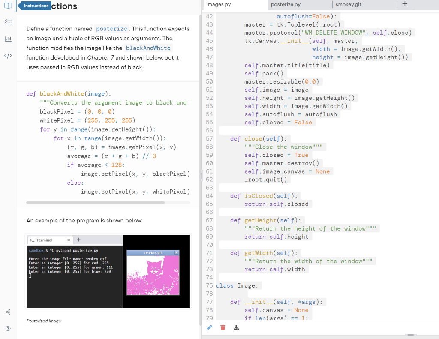Open the Instructions book icon in sidebar
439x339 pixels.
point(9,6)
